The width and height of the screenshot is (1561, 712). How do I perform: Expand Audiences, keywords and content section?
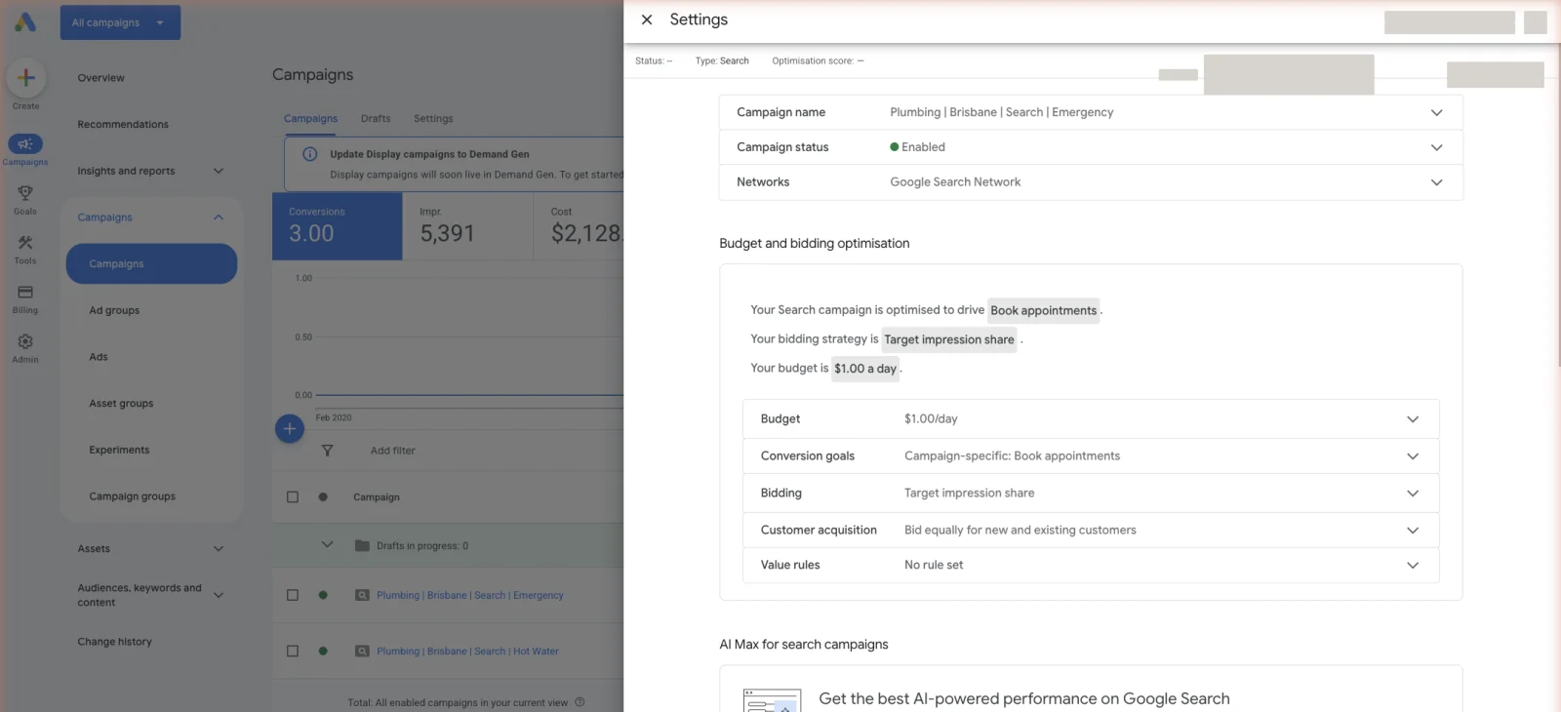click(219, 595)
